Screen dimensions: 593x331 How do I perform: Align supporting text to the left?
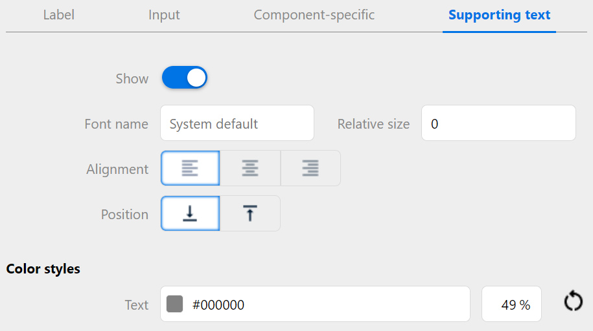click(190, 169)
